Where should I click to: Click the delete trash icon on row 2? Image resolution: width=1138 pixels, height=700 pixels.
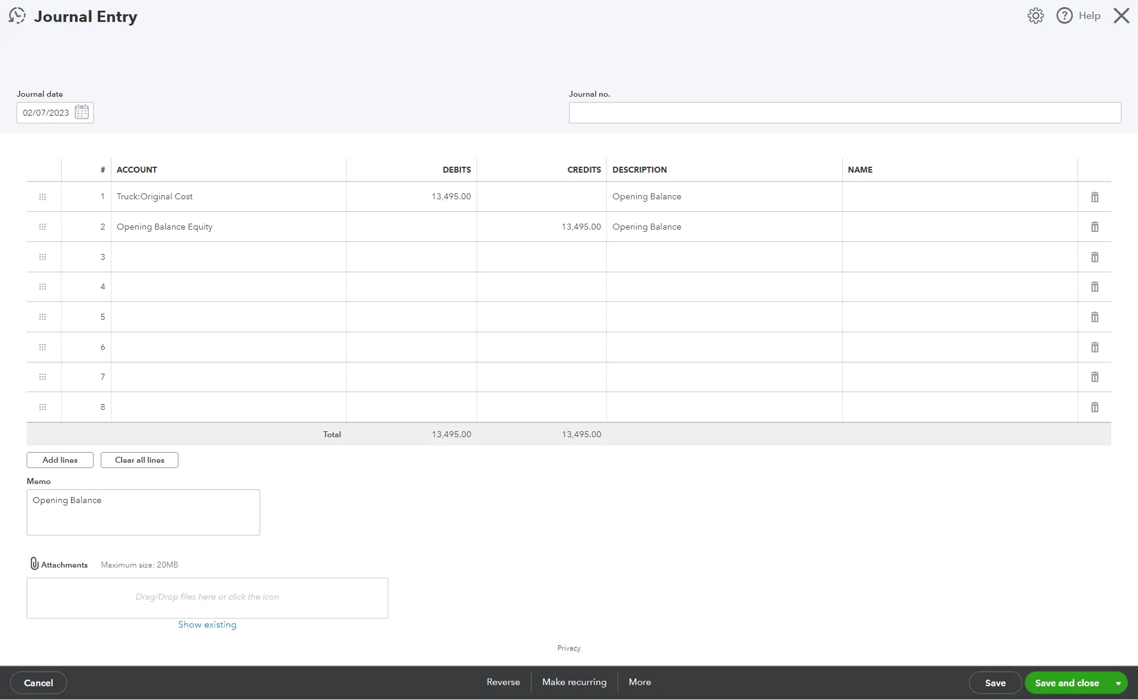(1095, 226)
